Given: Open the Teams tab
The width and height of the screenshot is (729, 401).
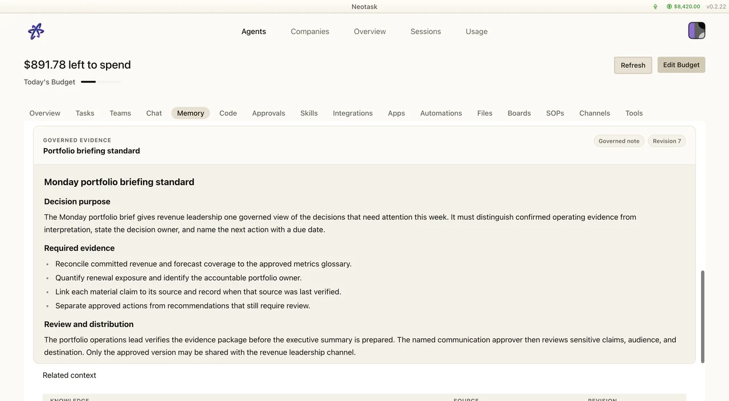Looking at the screenshot, I should click(120, 113).
